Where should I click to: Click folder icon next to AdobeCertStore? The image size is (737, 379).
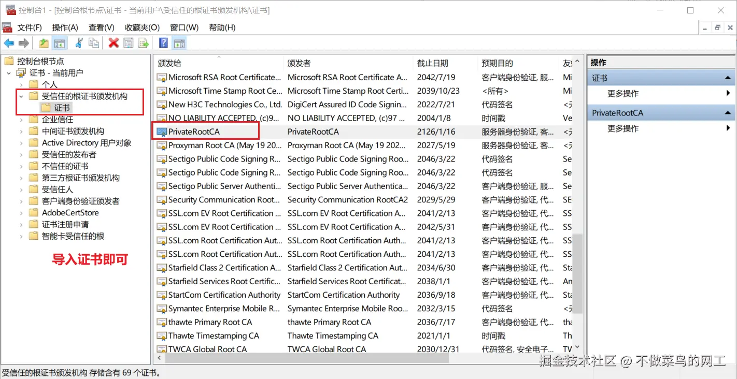pyautogui.click(x=34, y=213)
